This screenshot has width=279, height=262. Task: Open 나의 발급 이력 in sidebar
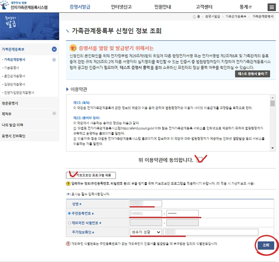(x=12, y=125)
